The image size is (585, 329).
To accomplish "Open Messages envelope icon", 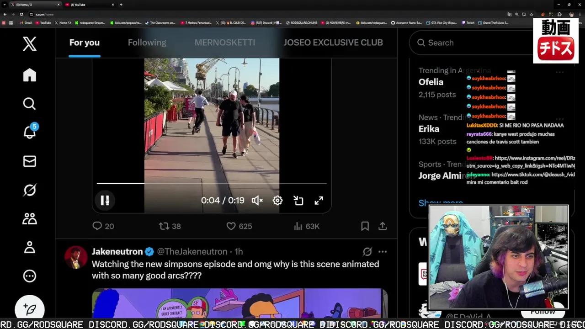I will point(30,161).
